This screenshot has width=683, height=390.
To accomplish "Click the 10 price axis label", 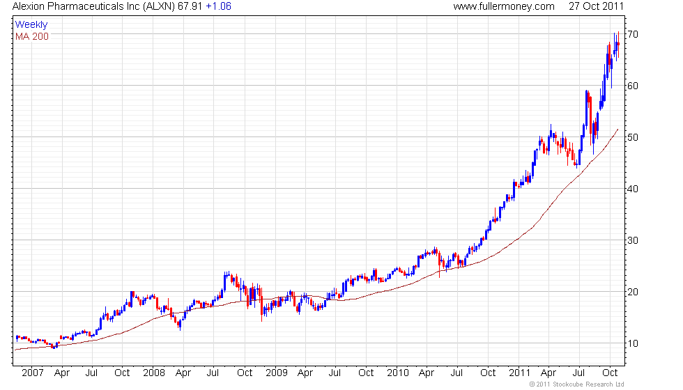I will pos(633,343).
